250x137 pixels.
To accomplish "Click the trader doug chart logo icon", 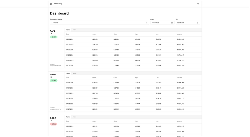I will click(51, 4).
